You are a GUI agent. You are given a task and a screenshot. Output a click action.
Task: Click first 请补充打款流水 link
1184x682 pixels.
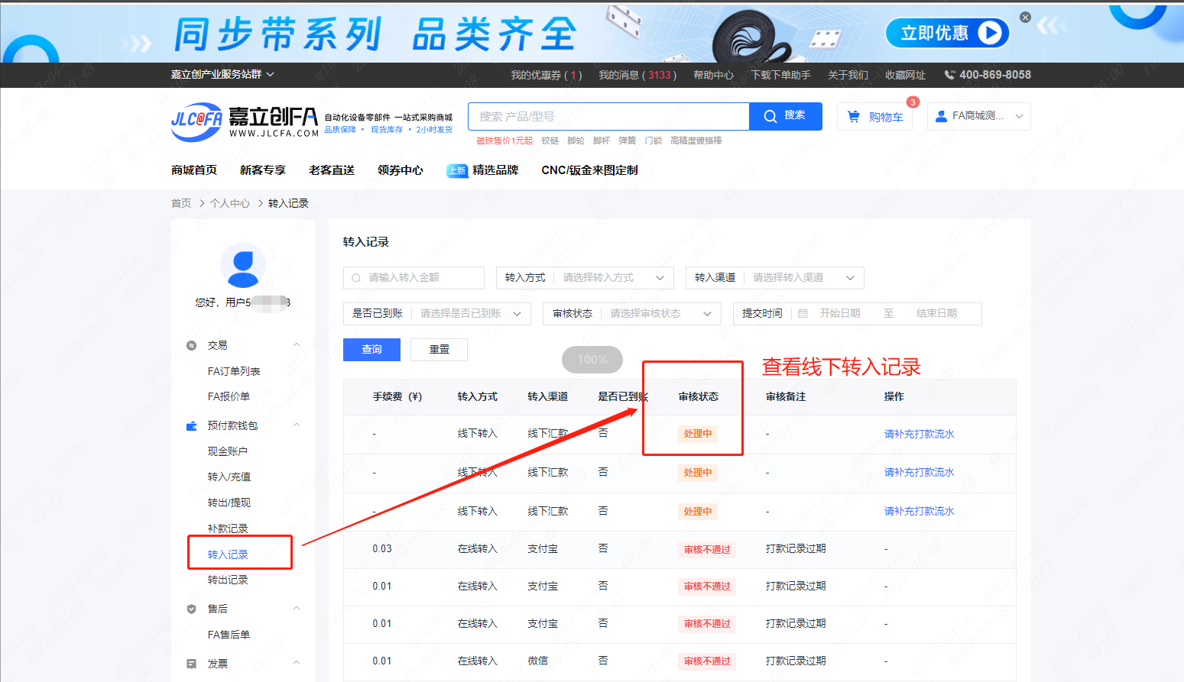click(919, 434)
